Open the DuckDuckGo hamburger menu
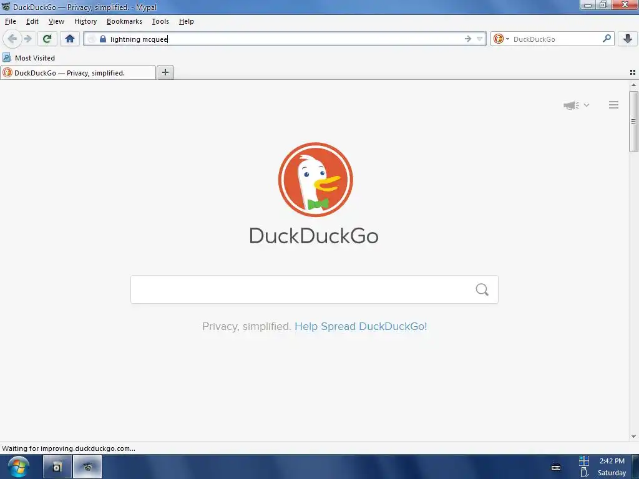This screenshot has height=479, width=639. pyautogui.click(x=614, y=105)
